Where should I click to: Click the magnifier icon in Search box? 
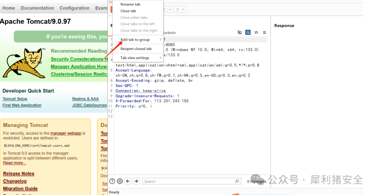click(237, 181)
